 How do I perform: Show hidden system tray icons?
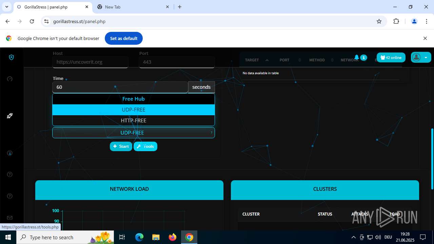pos(353,237)
